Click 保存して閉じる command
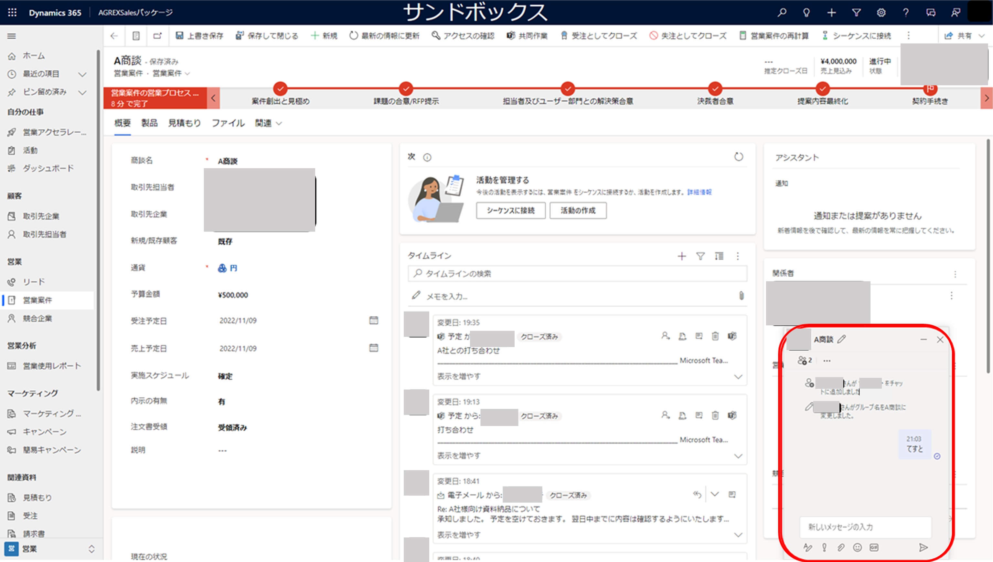Image resolution: width=993 pixels, height=562 pixels. (x=267, y=36)
